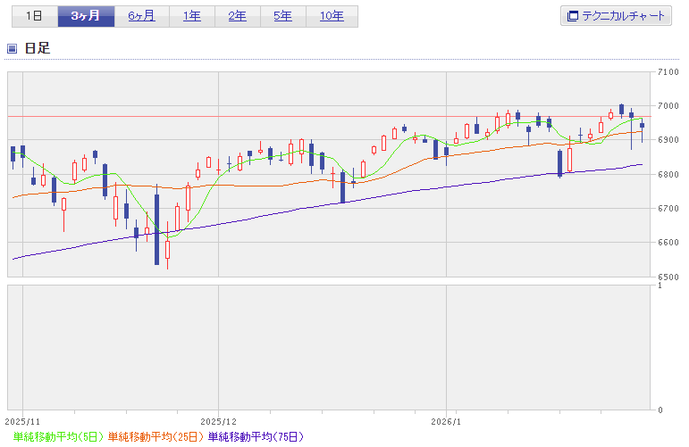Click the 6800 price axis label
689x447 pixels.
[x=668, y=174]
